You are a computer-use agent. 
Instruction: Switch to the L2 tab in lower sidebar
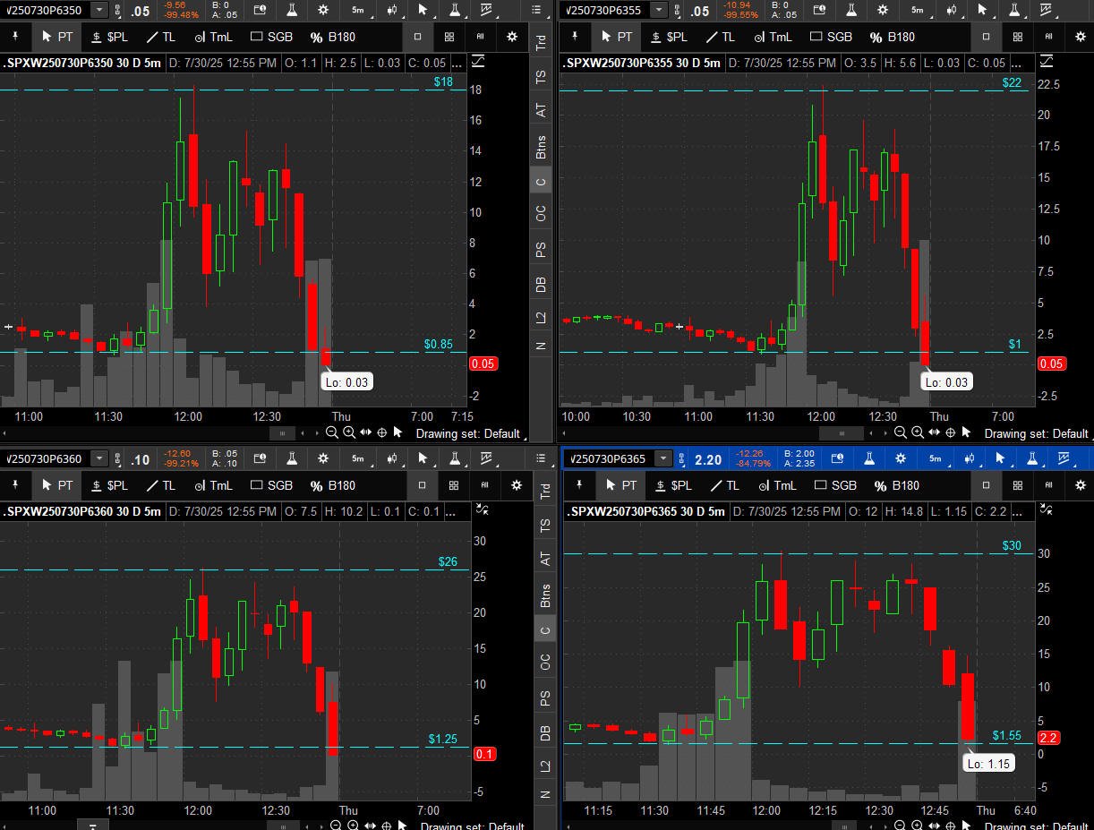[x=541, y=766]
